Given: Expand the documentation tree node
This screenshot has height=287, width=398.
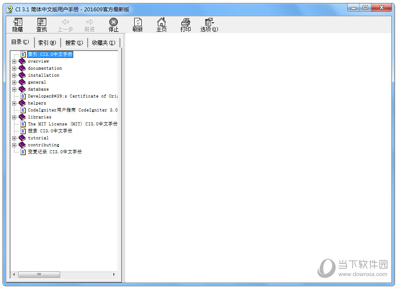Looking at the screenshot, I should tap(14, 68).
